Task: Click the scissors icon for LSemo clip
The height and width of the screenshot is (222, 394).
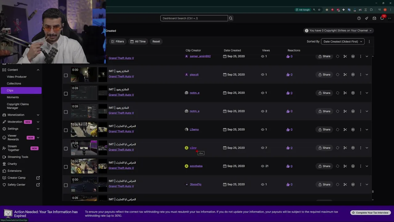Action: [345, 129]
